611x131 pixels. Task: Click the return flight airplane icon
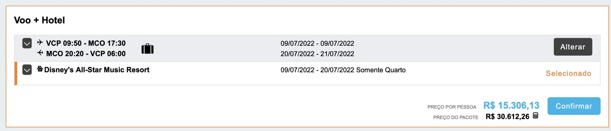(x=40, y=53)
